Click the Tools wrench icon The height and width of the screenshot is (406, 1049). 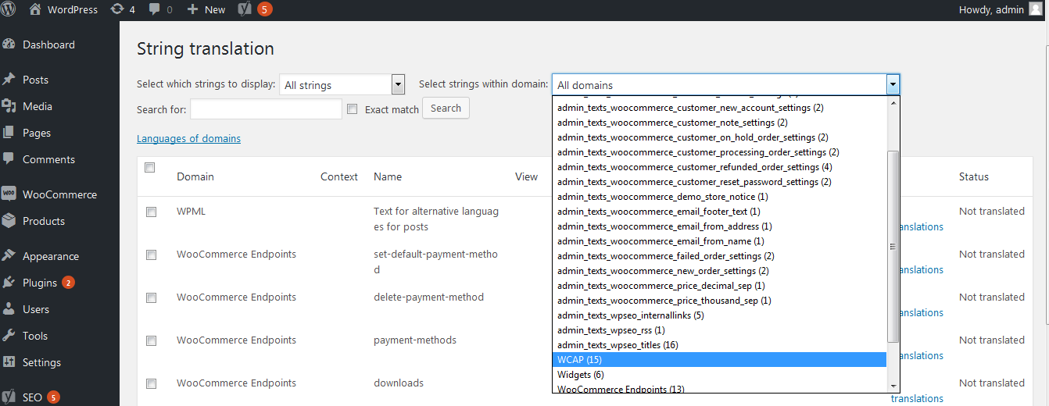point(9,336)
